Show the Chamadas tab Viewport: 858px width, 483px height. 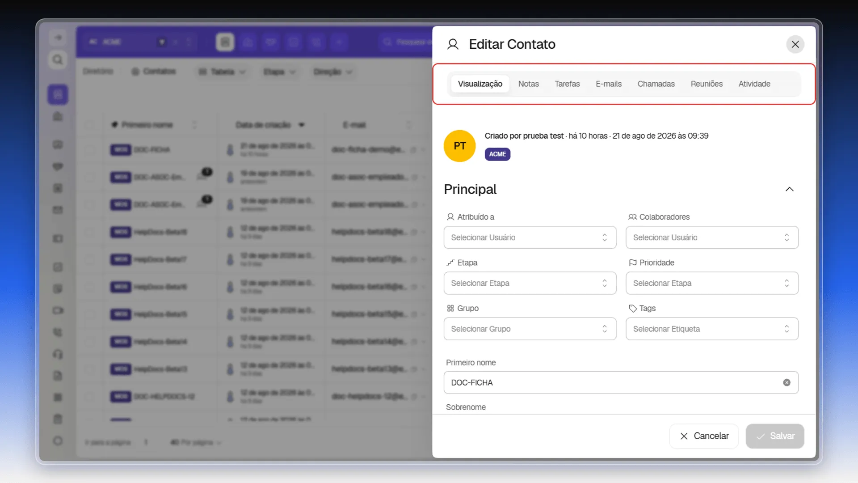[x=656, y=84]
